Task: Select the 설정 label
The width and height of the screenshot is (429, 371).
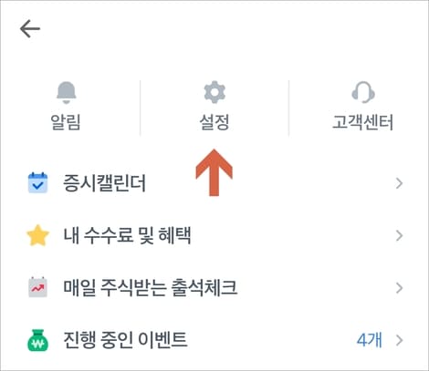Action: click(x=214, y=122)
